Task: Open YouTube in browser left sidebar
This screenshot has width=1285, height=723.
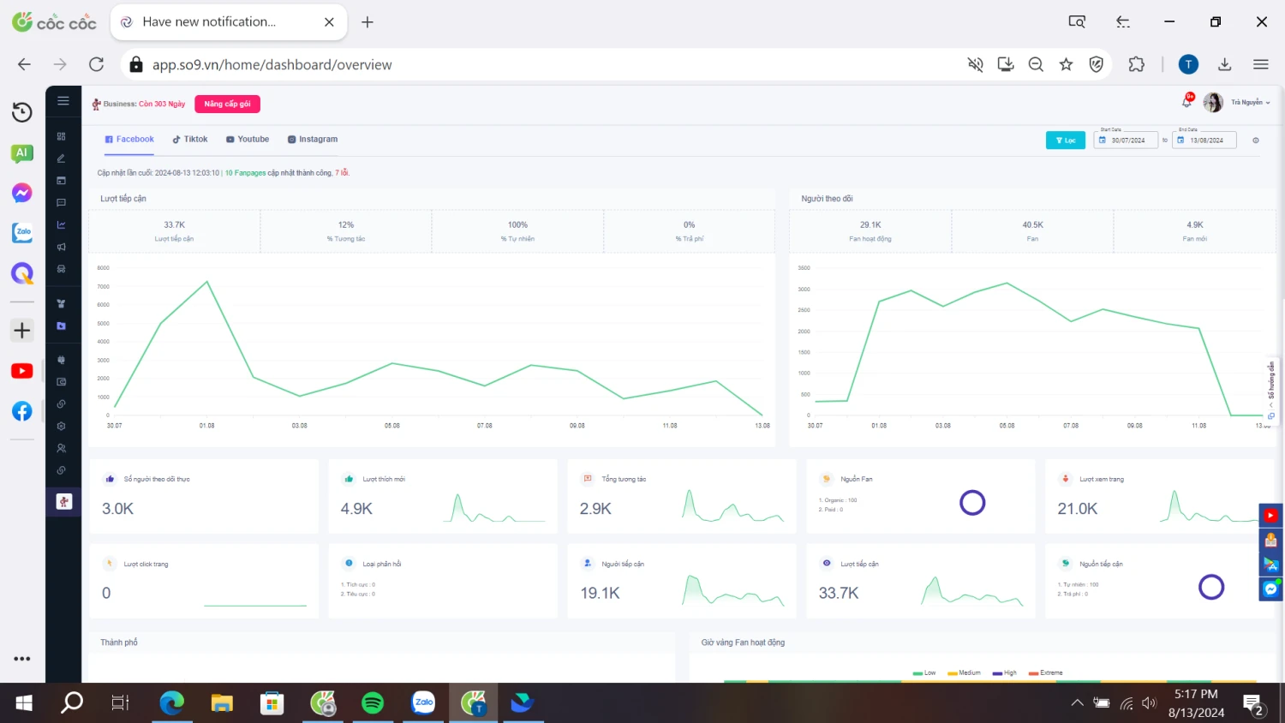Action: 22,371
